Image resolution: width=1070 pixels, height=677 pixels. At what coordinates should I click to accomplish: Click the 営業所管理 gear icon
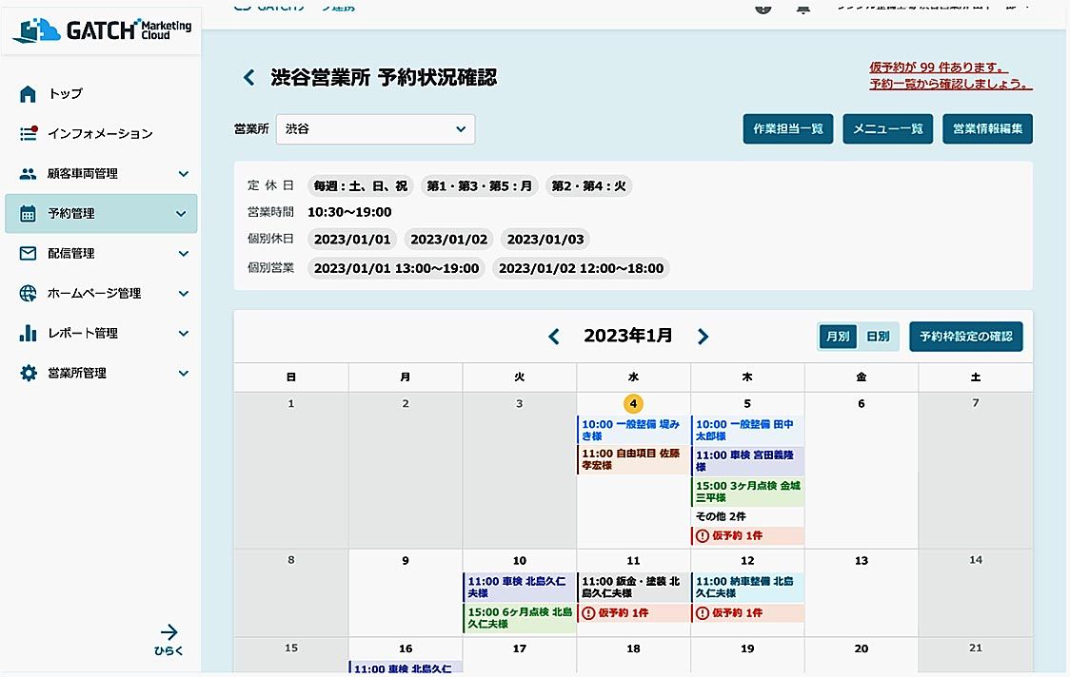pos(28,374)
